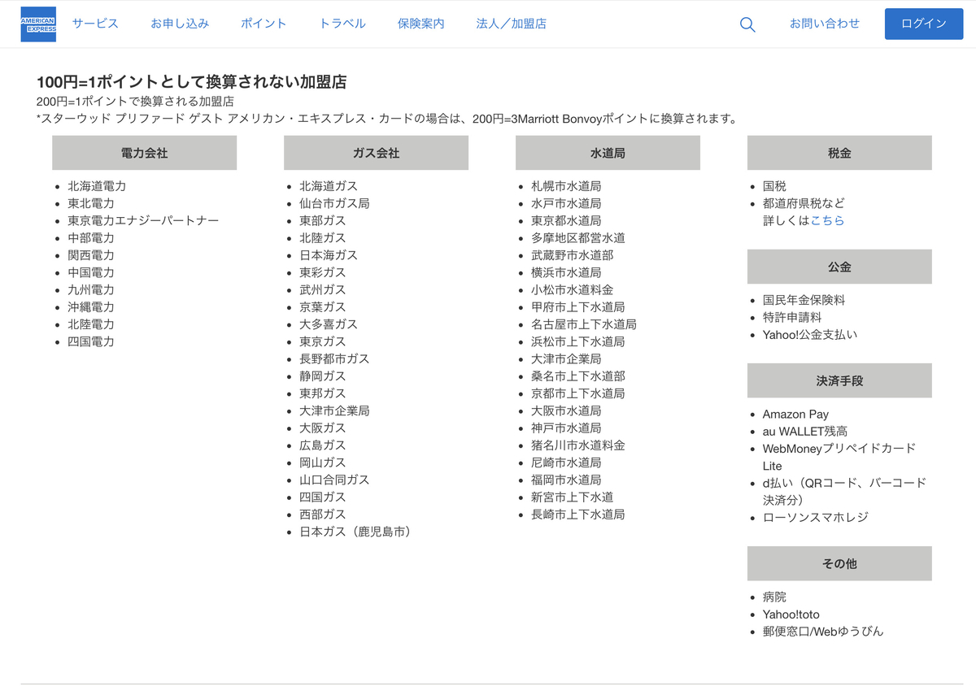The height and width of the screenshot is (686, 976).
Task: Click the 大阪ガス entry
Action: click(x=323, y=428)
